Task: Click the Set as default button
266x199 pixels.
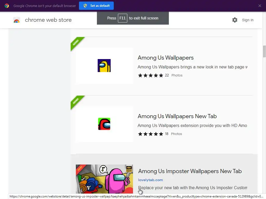Action: (x=96, y=6)
